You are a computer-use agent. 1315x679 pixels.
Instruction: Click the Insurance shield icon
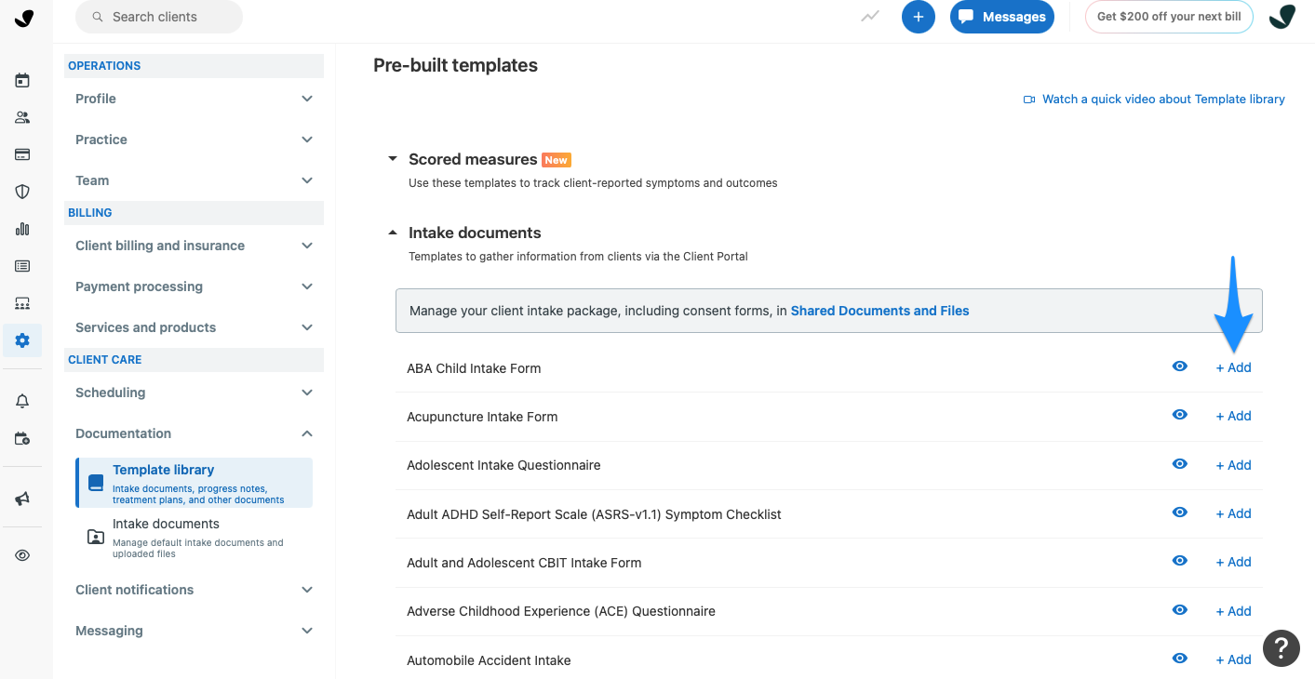[x=22, y=192]
